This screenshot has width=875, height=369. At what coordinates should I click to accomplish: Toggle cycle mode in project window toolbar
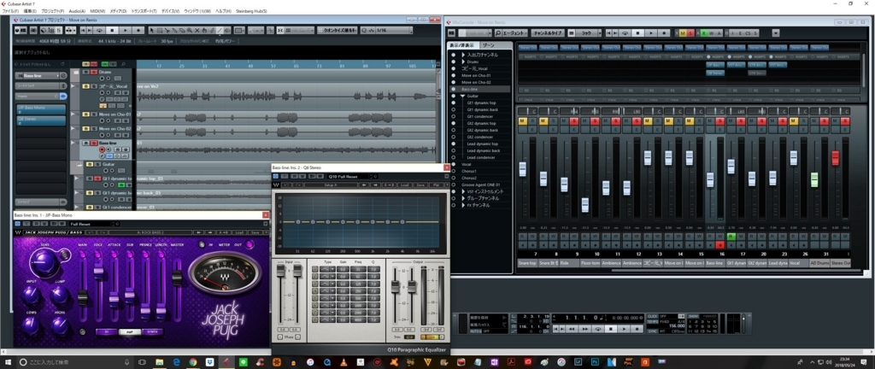coord(99,31)
